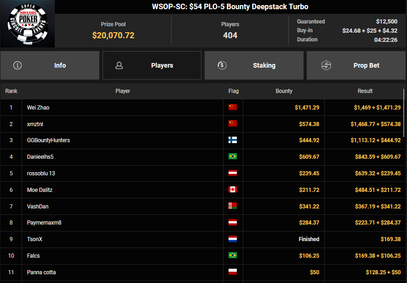Sort by the Bounty column header
Viewport: 407px width, 283px height.
pos(284,91)
